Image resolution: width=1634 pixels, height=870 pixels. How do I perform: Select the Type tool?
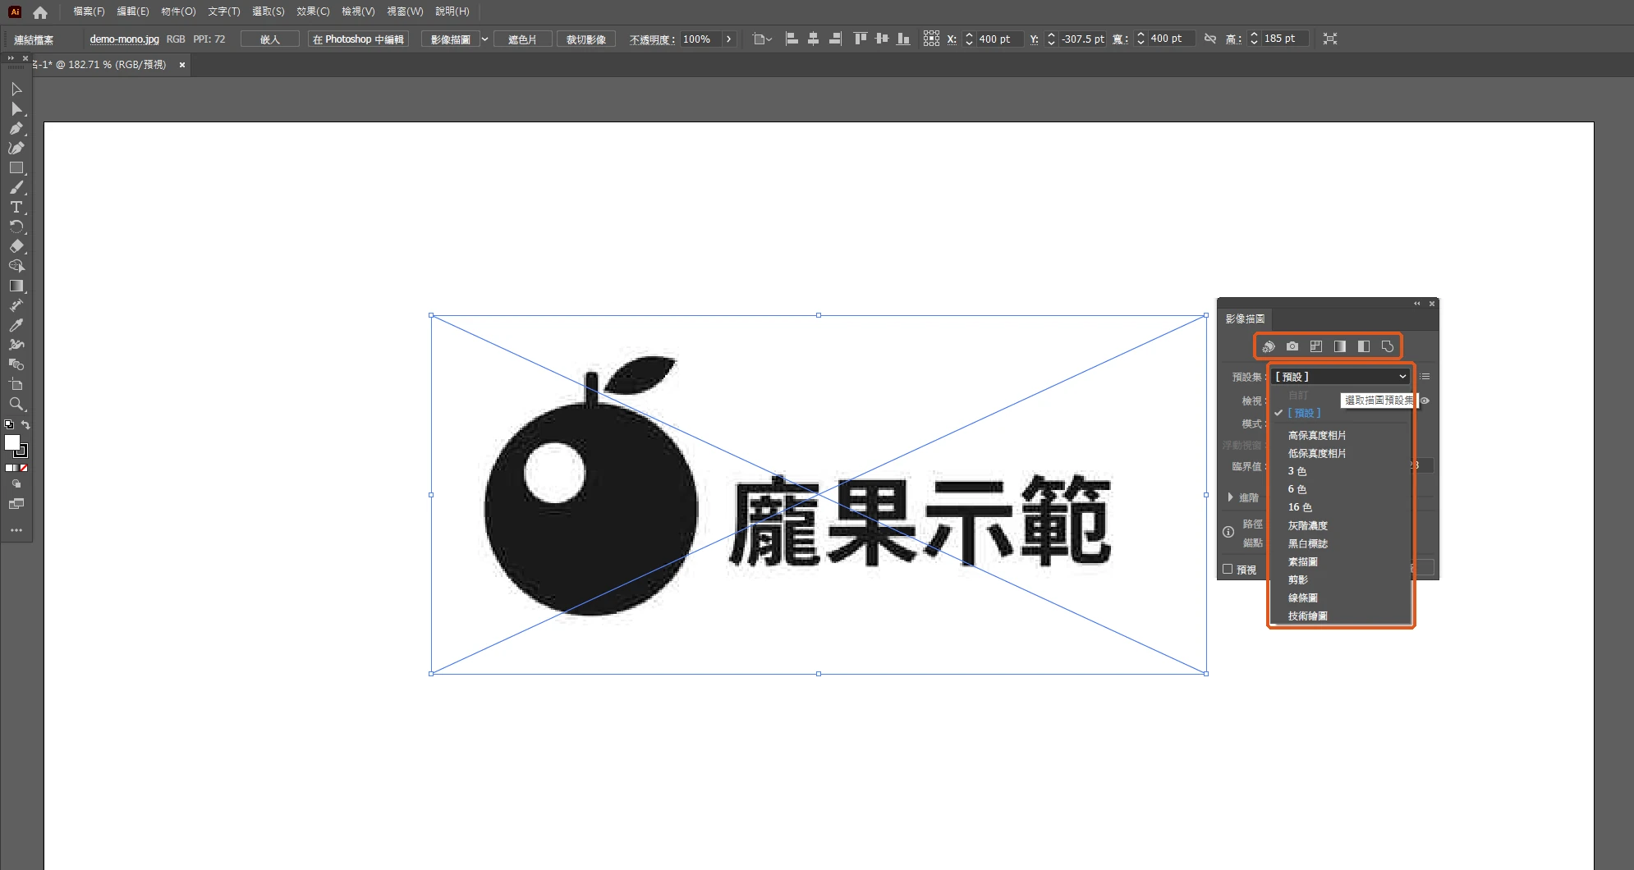(x=16, y=207)
